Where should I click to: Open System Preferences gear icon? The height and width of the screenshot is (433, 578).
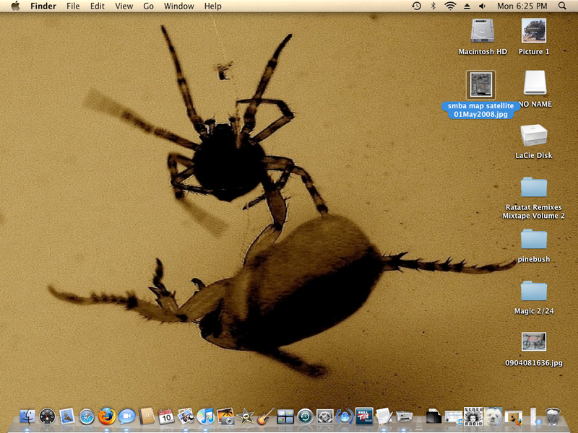click(325, 416)
